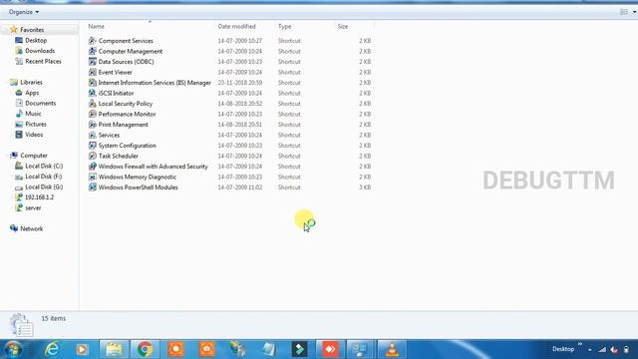Sort by the Type column header
Screen dimensions: 638x359
(x=284, y=27)
